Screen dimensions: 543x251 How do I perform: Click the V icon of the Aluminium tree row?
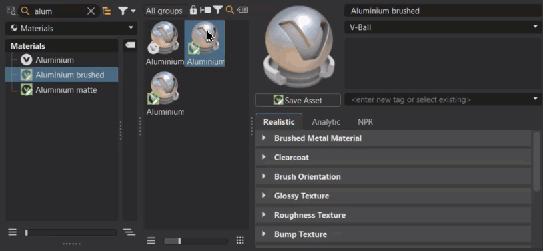pyautogui.click(x=26, y=60)
